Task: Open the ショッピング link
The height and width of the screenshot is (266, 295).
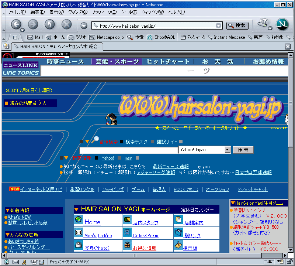Action: 113,190
